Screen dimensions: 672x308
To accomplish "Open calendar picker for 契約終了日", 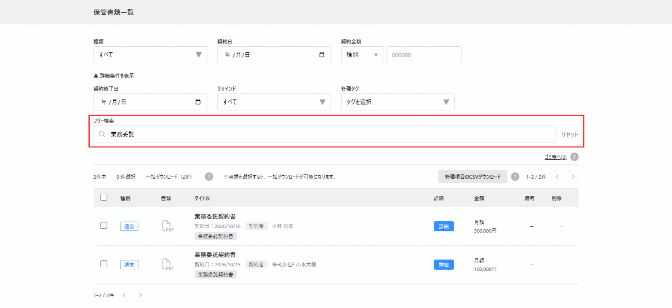I will (198, 102).
